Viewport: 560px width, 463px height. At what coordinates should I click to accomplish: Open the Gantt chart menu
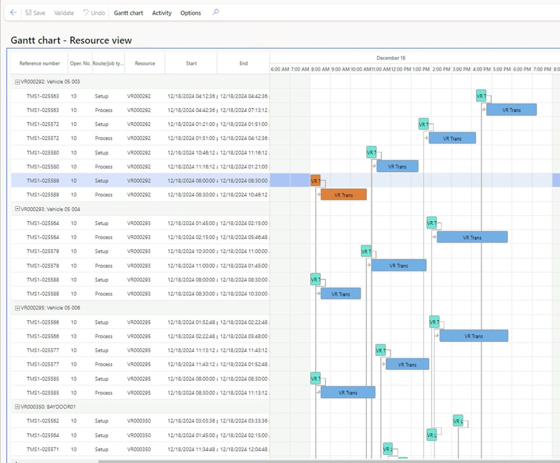[x=128, y=13]
